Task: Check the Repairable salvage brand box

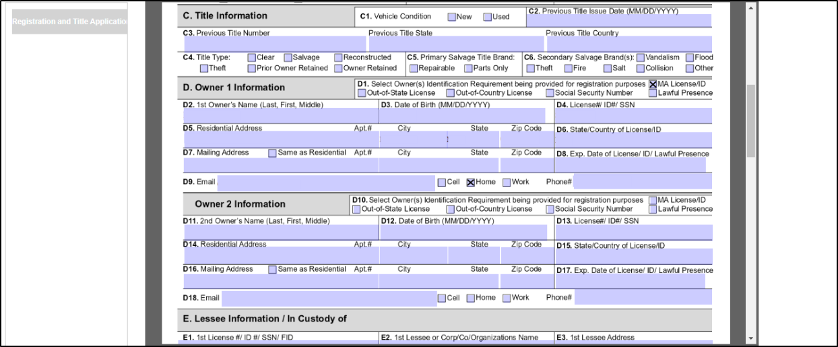Action: click(x=413, y=68)
